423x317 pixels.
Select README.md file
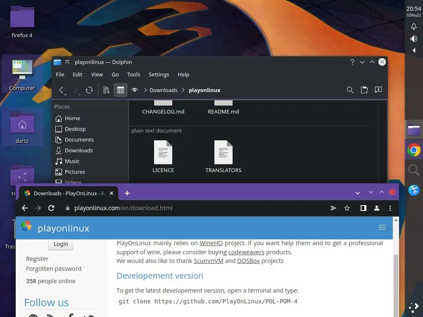pos(223,111)
